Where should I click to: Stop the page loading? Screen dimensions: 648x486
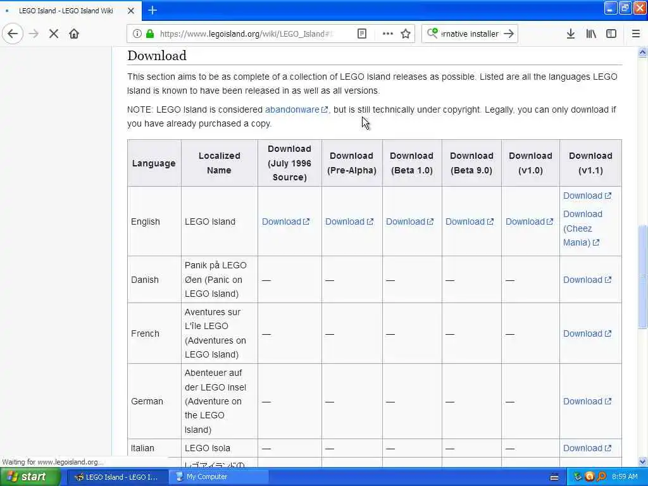pos(54,34)
